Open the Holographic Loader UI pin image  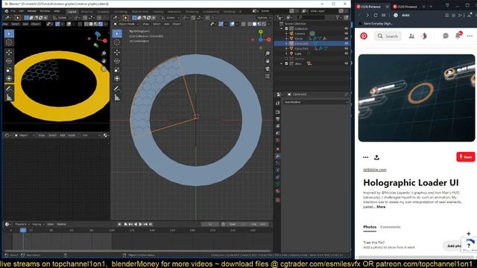tap(417, 98)
